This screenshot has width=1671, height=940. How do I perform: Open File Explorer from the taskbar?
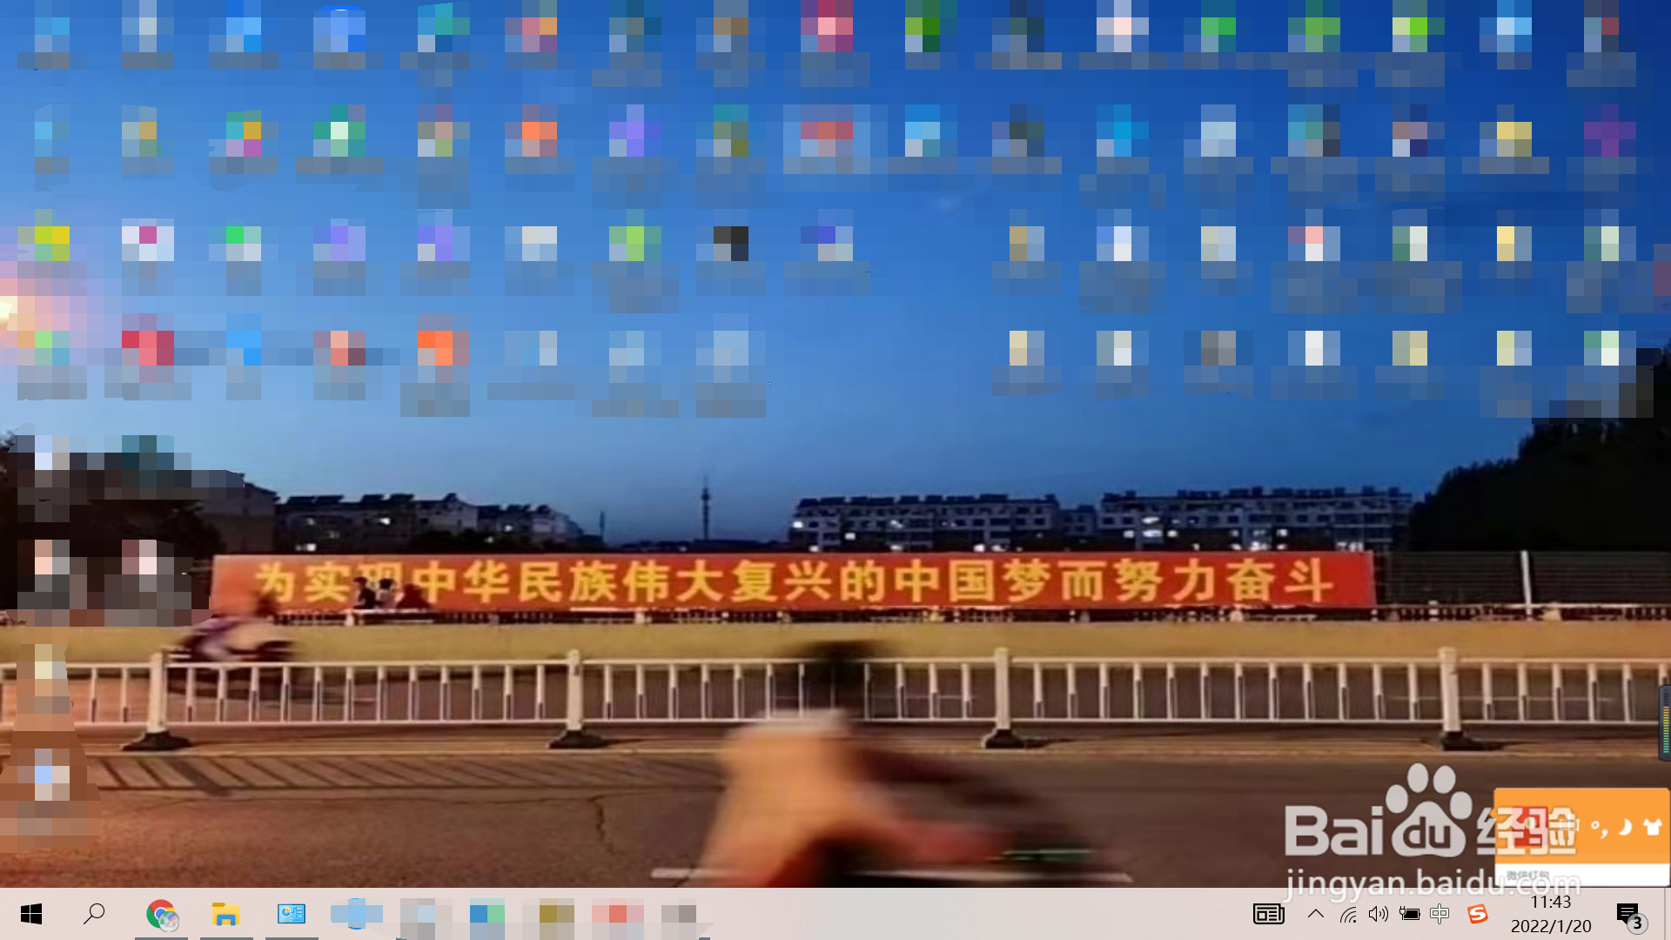point(226,914)
